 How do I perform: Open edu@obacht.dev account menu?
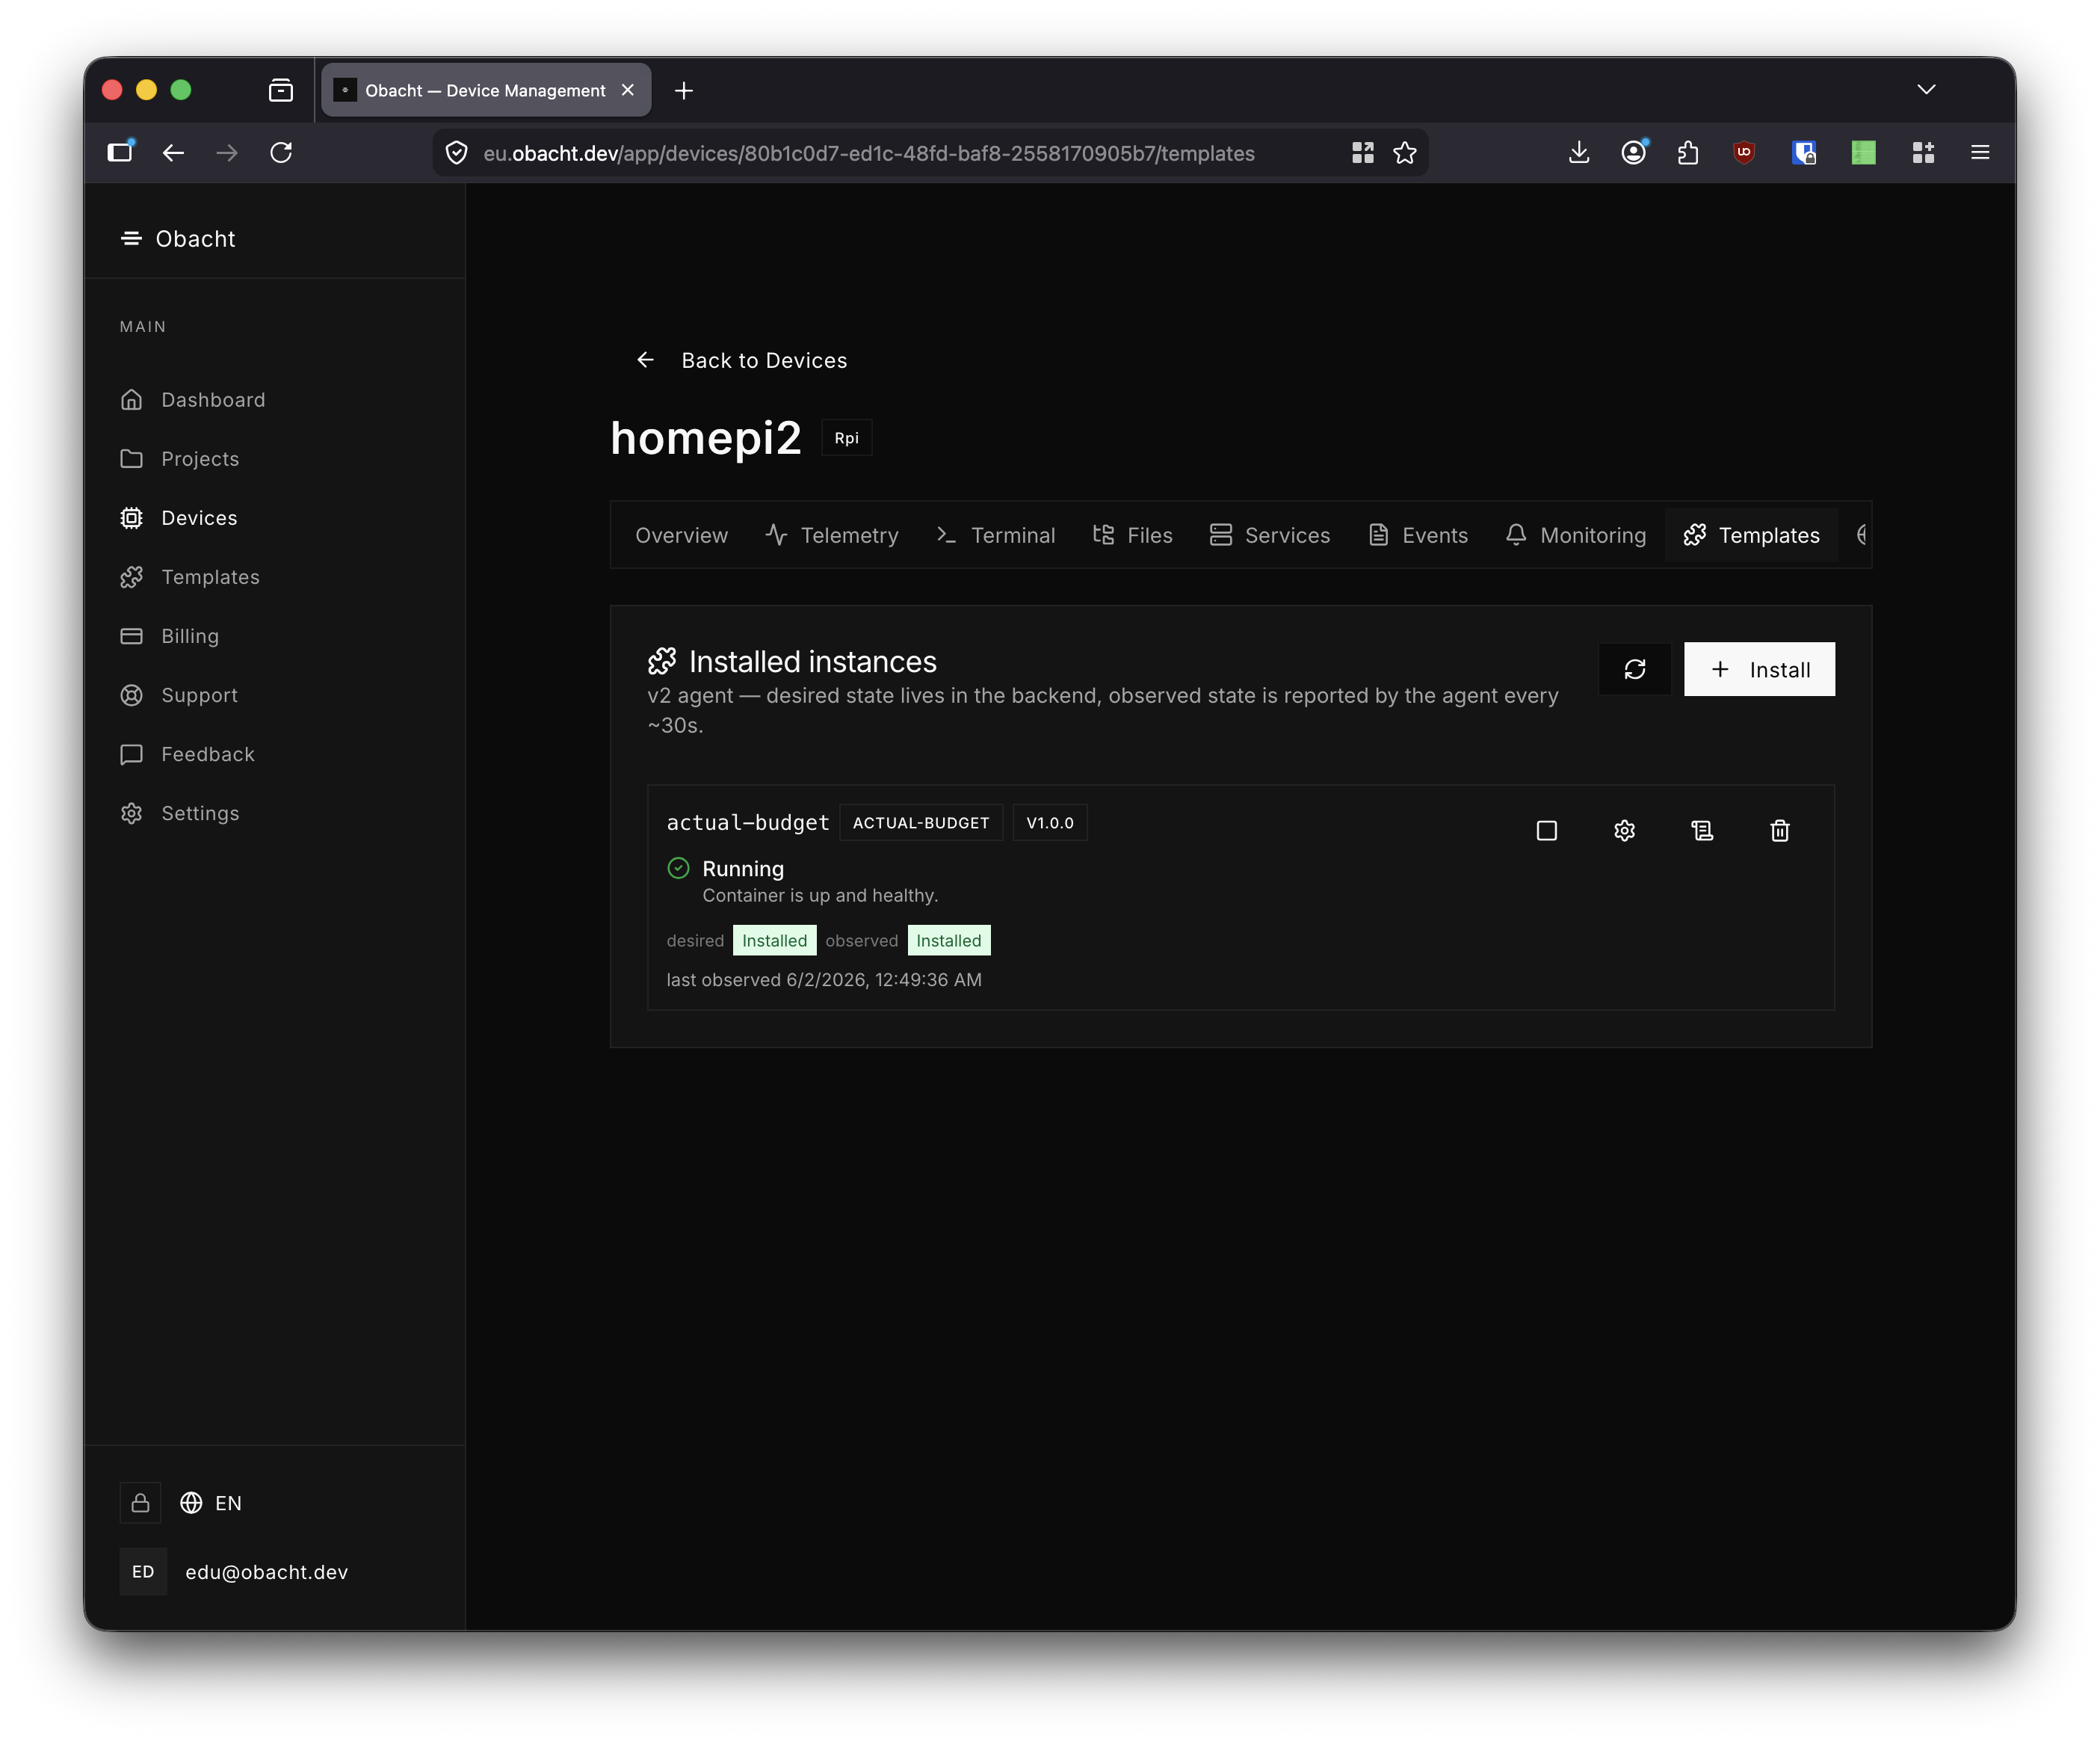(x=266, y=1573)
